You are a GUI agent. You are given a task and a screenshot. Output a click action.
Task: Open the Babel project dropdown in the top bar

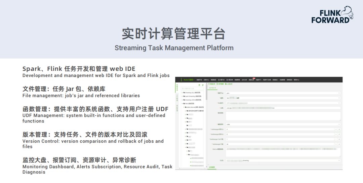coord(189,80)
